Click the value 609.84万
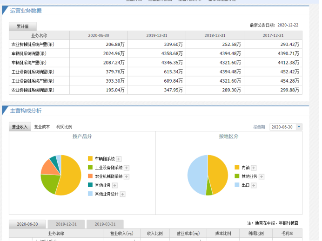 173,81
